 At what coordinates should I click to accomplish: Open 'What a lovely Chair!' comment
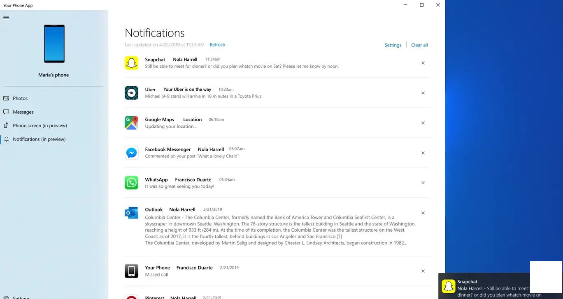192,156
